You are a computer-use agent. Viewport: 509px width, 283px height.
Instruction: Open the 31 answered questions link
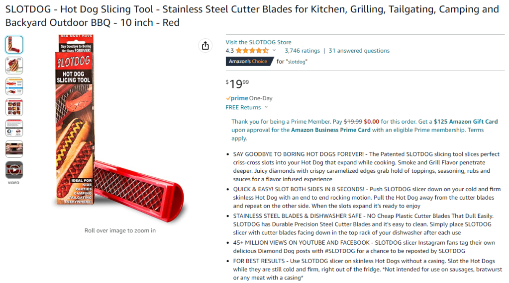359,51
